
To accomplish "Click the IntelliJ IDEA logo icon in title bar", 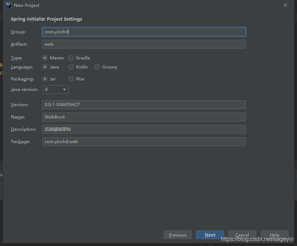I will [x=8, y=5].
